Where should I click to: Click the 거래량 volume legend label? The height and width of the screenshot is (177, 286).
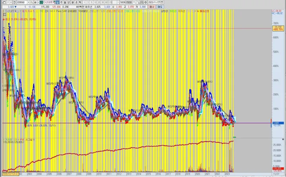pos(8,139)
